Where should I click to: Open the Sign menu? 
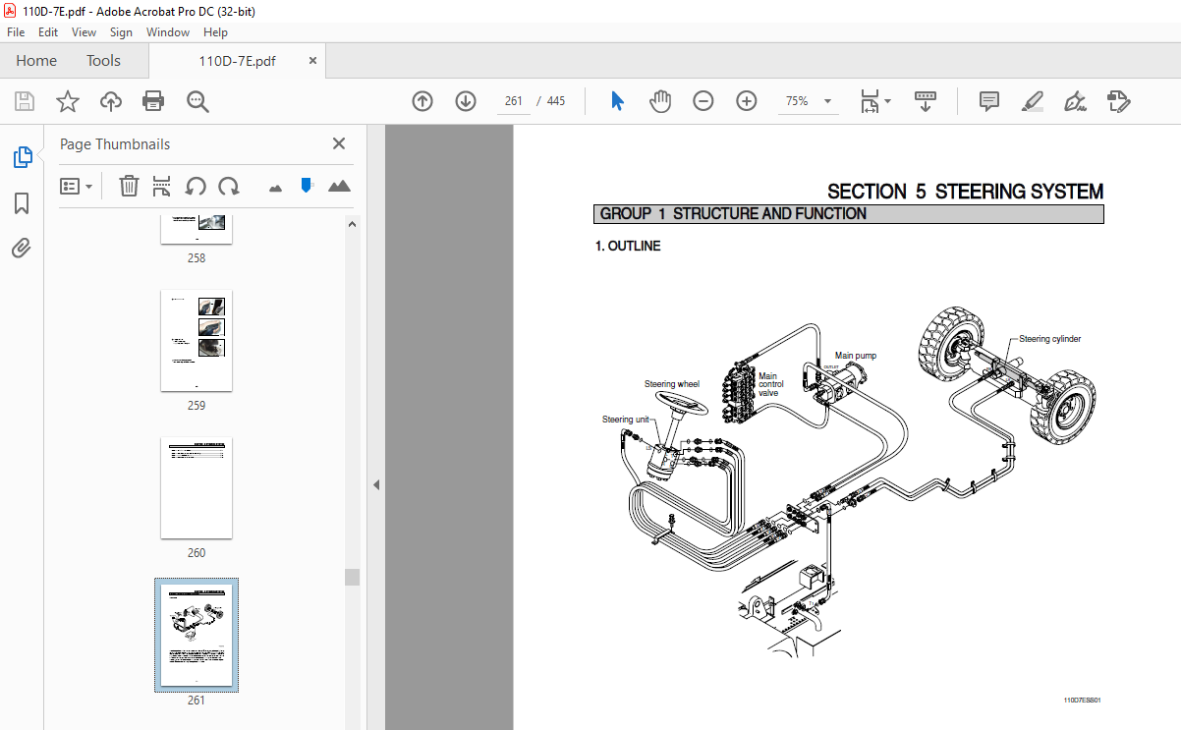tap(121, 32)
